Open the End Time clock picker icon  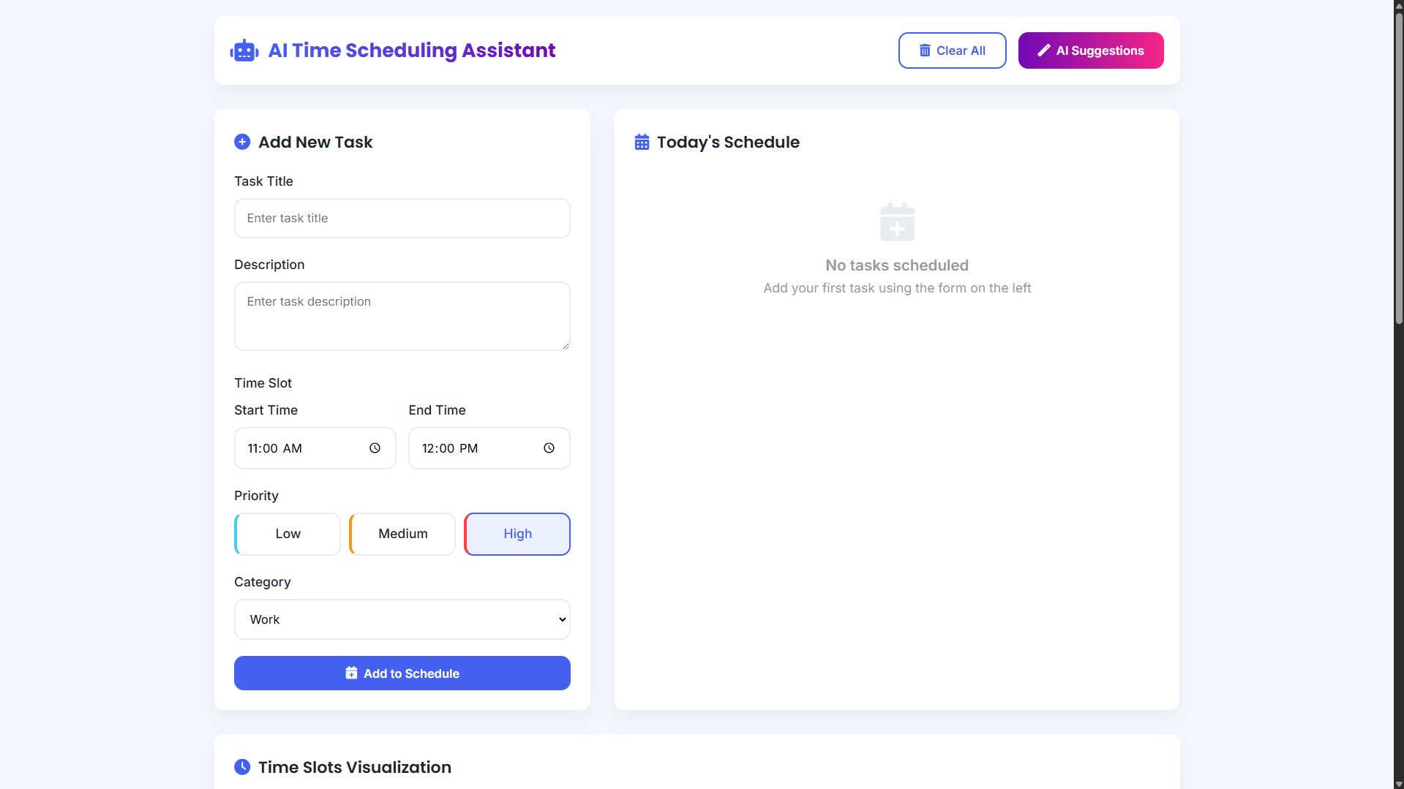(549, 448)
